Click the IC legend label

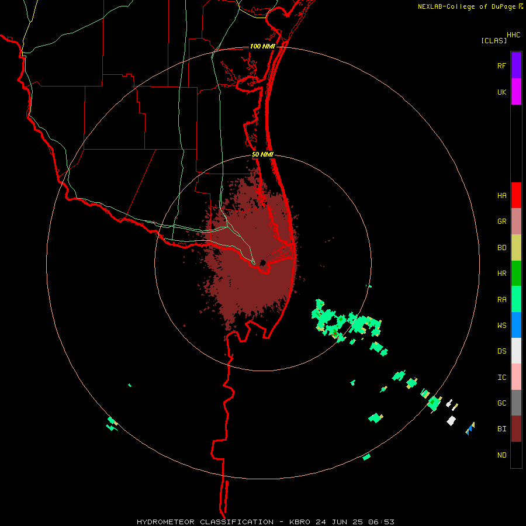[x=501, y=378]
